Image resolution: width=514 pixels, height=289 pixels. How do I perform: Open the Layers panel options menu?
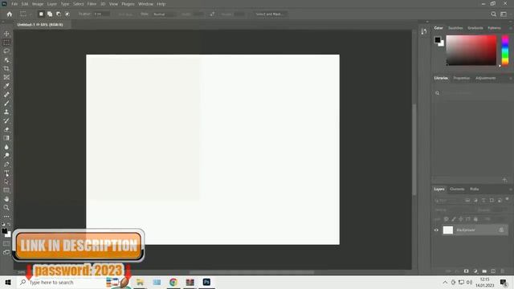[x=510, y=189]
